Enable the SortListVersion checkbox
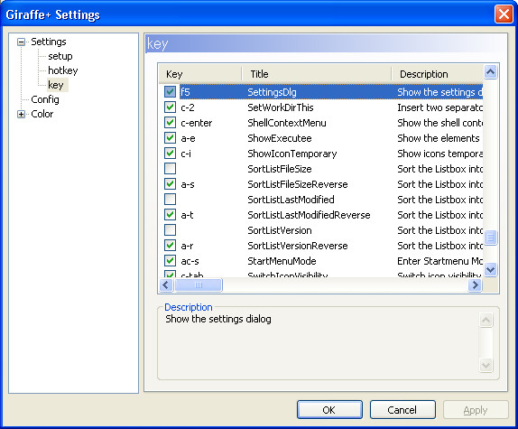 click(x=171, y=230)
